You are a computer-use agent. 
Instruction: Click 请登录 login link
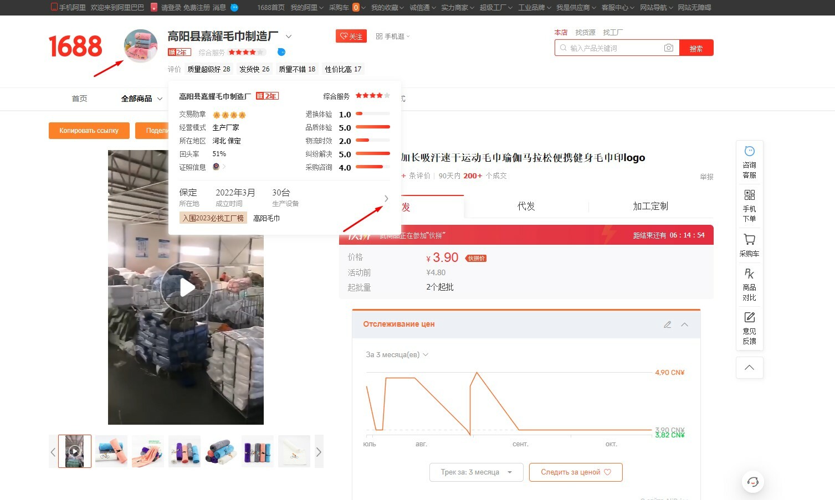point(171,7)
